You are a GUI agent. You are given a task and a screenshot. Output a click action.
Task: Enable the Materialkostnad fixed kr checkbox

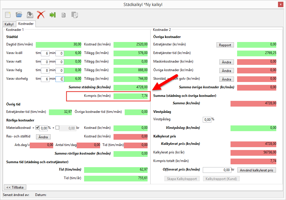(57, 128)
